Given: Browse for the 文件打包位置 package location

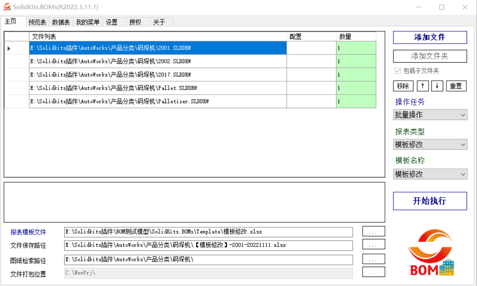Looking at the screenshot, I should coord(373,272).
